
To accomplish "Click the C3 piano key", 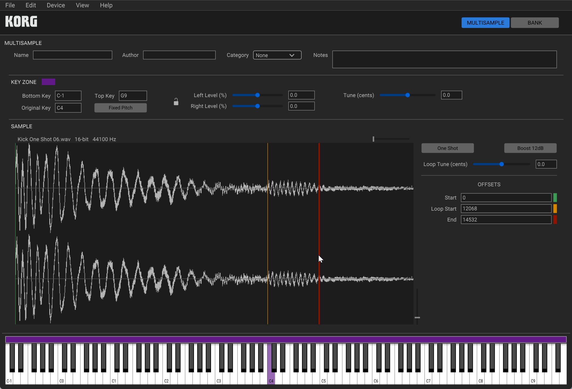I will pyautogui.click(x=219, y=378).
